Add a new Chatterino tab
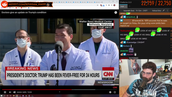This screenshot has width=172, height=97. click(130, 6)
